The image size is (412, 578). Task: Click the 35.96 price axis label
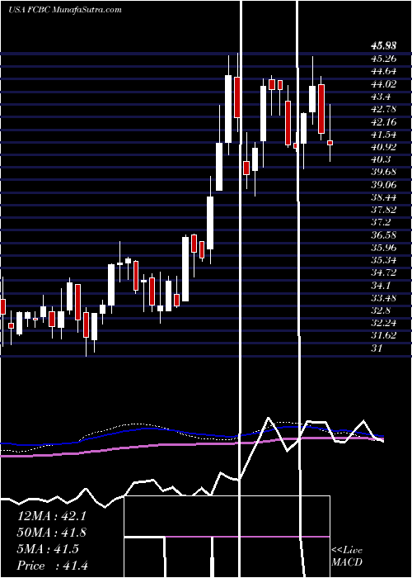[384, 248]
